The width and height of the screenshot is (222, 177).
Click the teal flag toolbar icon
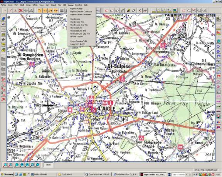[175, 11]
